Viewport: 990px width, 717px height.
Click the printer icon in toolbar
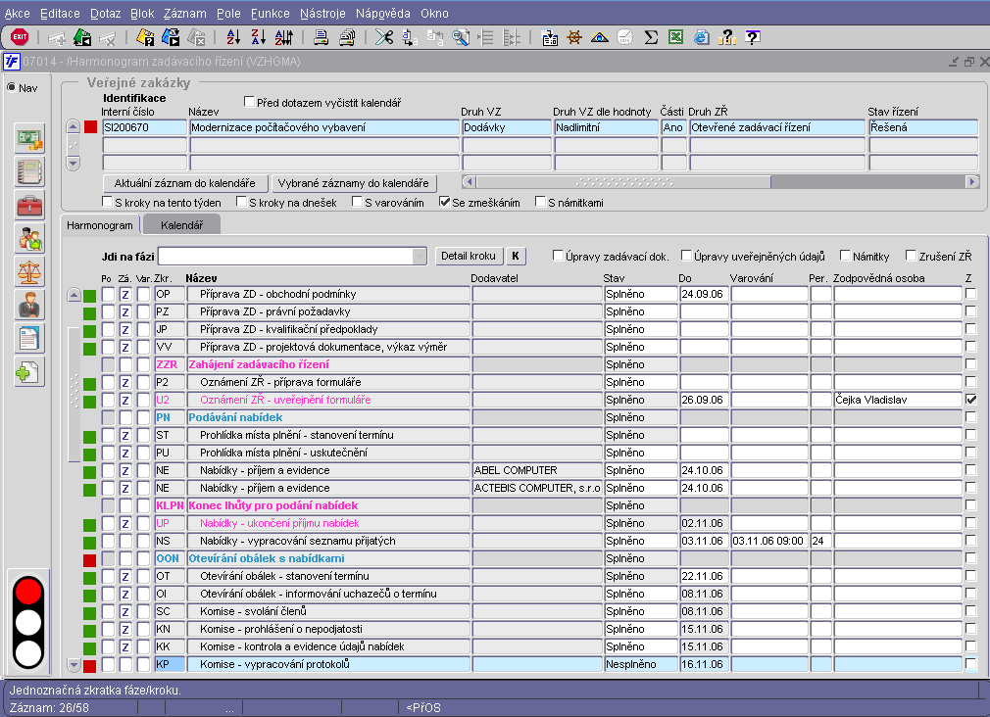[321, 38]
